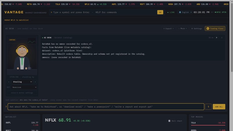The width and height of the screenshot is (233, 131).
Task: Select GOOGL in Top Movers
Action: 208,130
